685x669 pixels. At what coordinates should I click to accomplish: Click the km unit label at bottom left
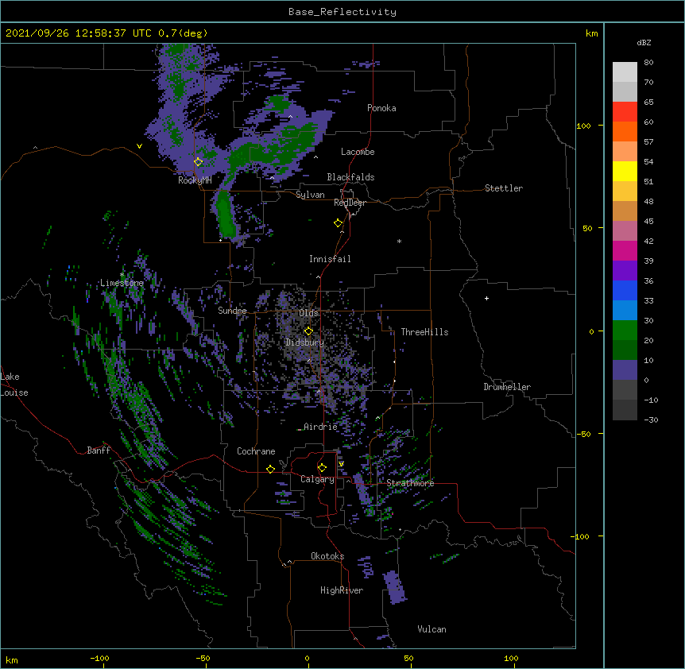[x=12, y=659]
